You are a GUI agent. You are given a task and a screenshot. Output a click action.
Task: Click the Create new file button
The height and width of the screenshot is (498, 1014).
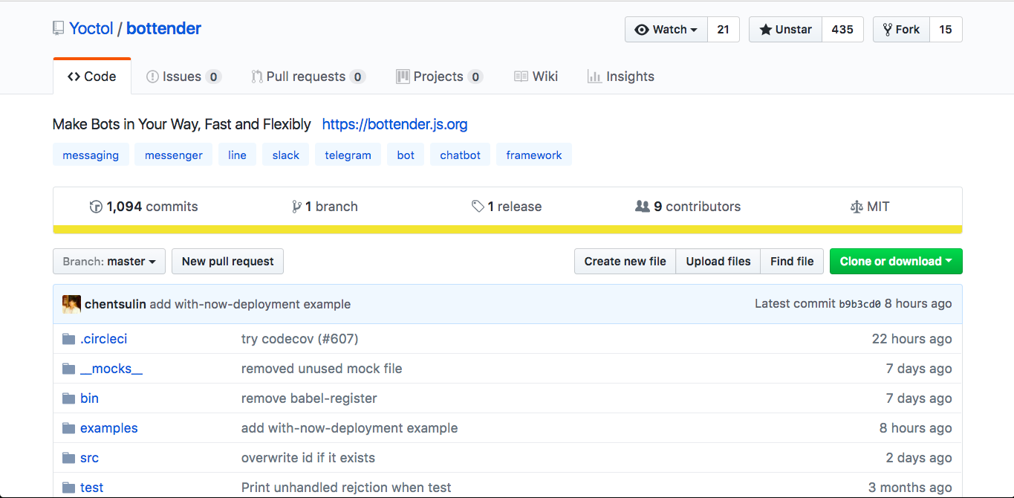[625, 262]
